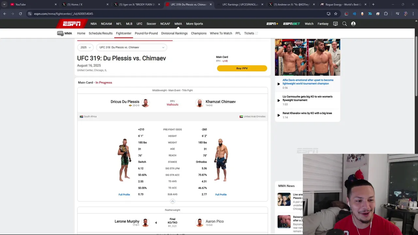
Task: Open the NFL menu
Action: tap(119, 24)
